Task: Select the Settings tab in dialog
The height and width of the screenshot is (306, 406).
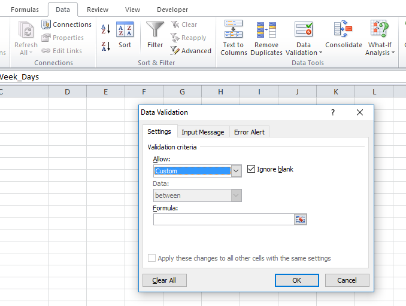Action: coord(159,131)
